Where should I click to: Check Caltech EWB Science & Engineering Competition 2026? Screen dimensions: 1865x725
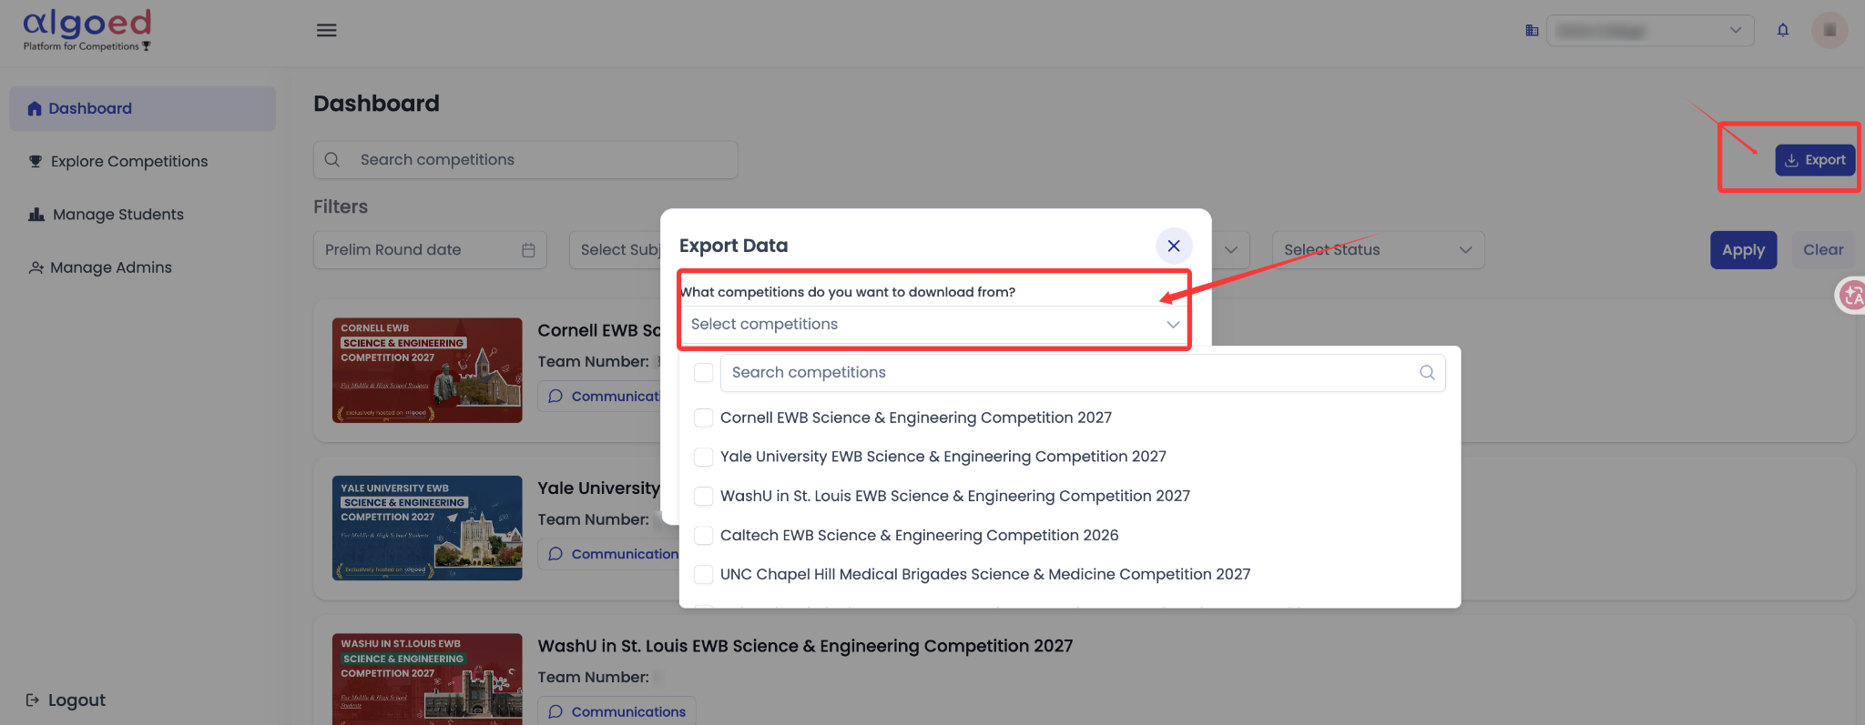point(703,536)
